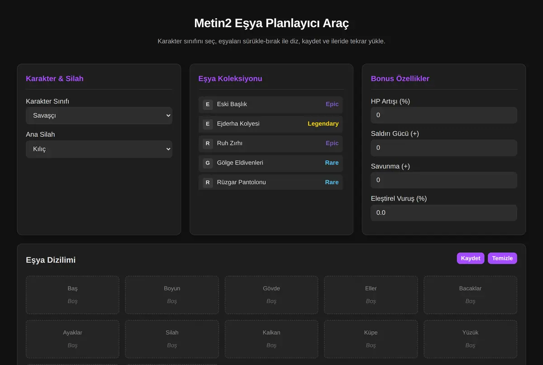The height and width of the screenshot is (365, 543).
Task: Select the Ayaklar slot
Action: 72,339
